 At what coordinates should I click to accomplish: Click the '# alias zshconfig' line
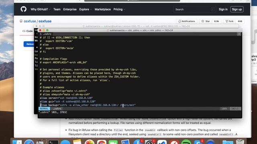[63, 91]
